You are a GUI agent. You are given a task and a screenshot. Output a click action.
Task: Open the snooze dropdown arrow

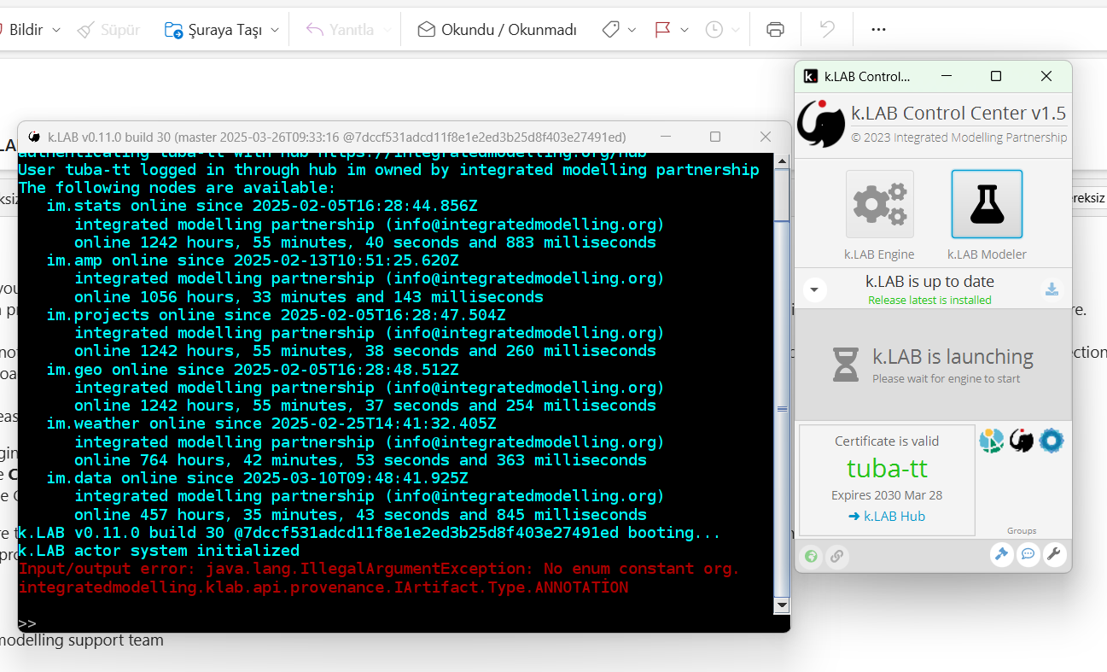tap(735, 30)
